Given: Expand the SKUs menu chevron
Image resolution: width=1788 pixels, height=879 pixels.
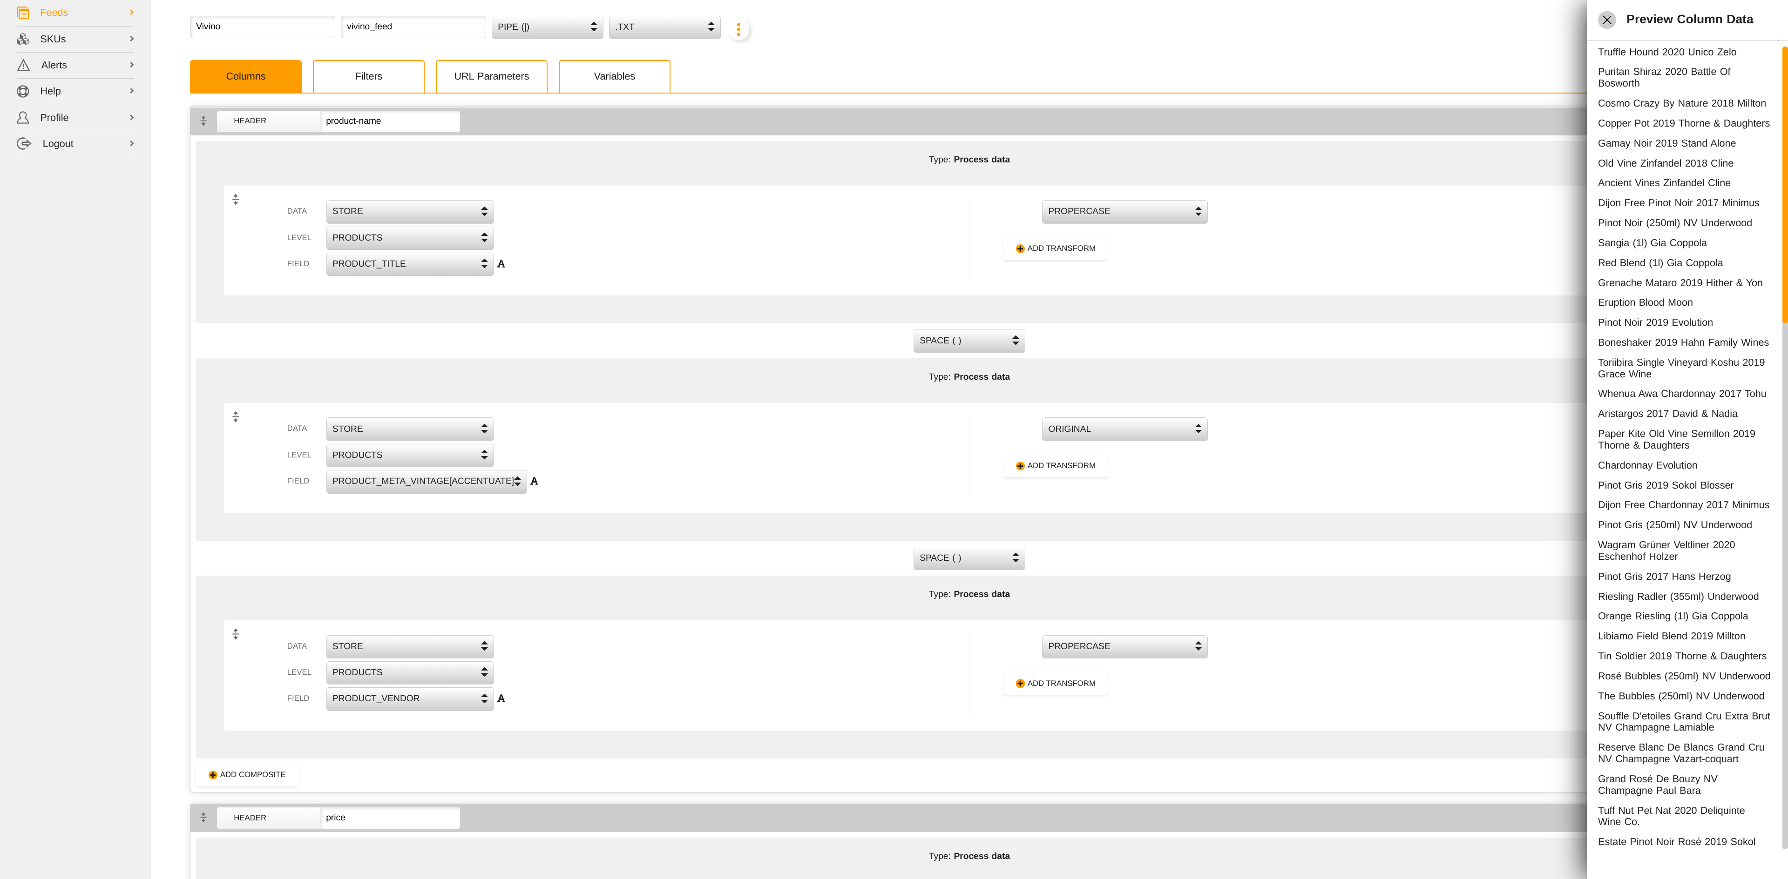Looking at the screenshot, I should [x=131, y=39].
